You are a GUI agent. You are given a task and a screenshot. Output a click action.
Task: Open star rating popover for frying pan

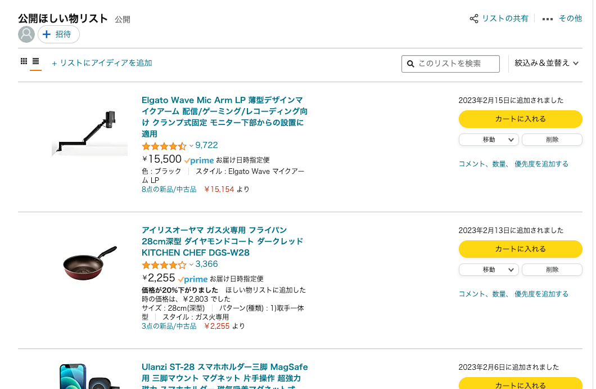click(168, 265)
